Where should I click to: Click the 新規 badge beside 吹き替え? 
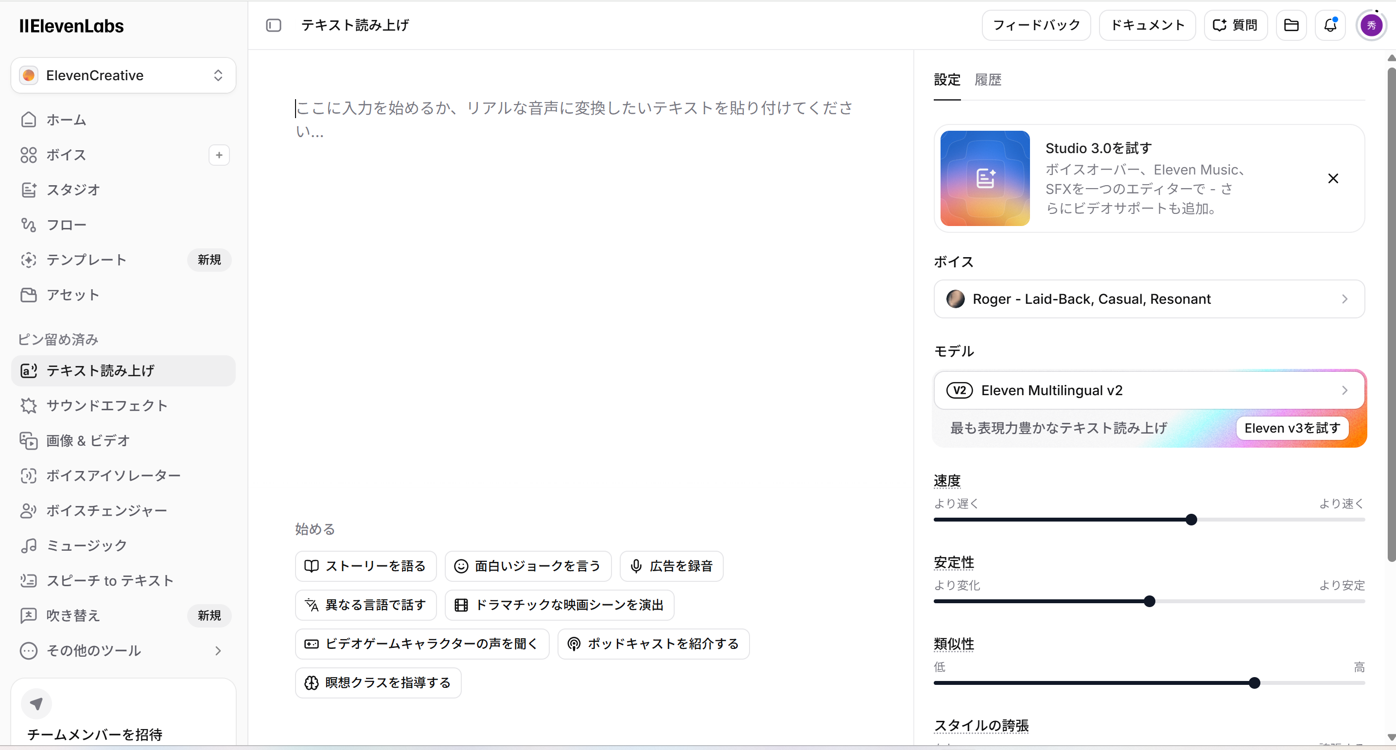[209, 616]
